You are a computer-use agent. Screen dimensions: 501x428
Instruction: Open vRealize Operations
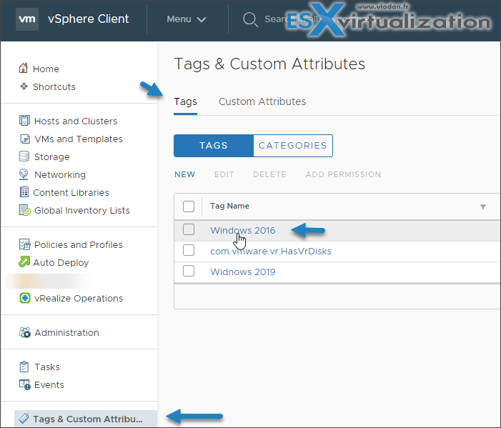[79, 299]
